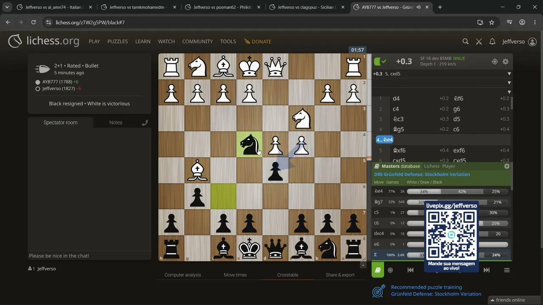
Task: Reload the page
Action: (x=34, y=22)
